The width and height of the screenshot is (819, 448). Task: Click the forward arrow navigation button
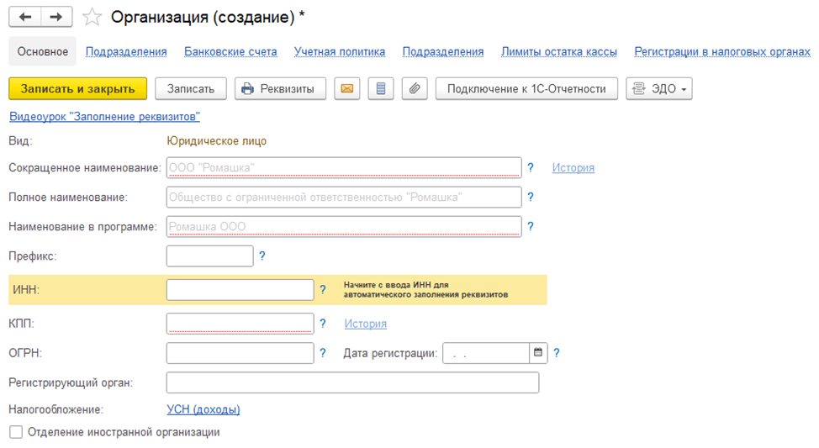56,17
